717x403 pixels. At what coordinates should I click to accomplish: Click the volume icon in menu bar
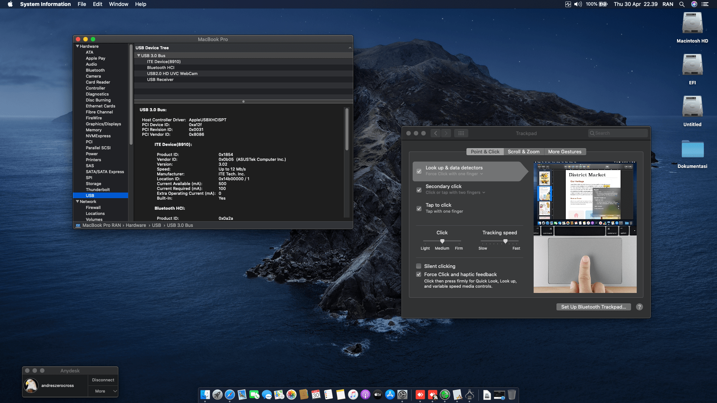[x=578, y=4]
